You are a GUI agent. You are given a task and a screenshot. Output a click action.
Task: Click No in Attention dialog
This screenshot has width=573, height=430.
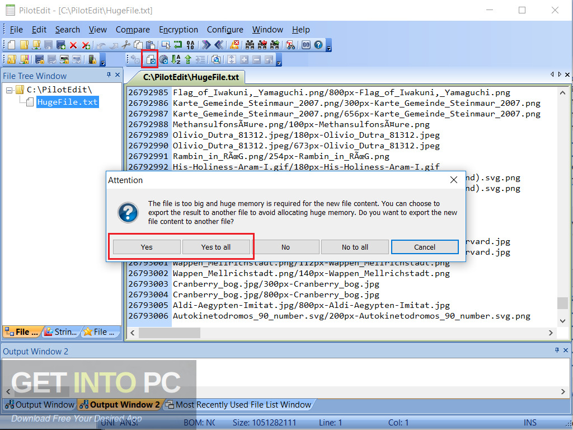pos(285,247)
